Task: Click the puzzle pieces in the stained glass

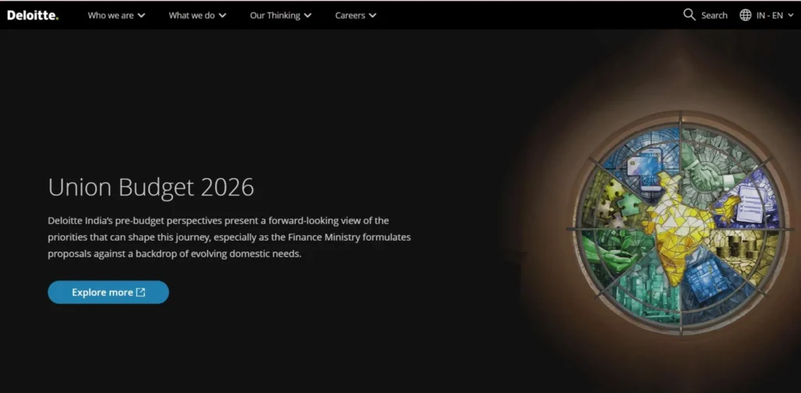Action: point(612,199)
